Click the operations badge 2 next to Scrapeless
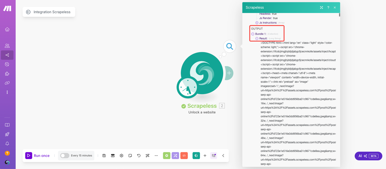The image size is (386, 169). (222, 106)
